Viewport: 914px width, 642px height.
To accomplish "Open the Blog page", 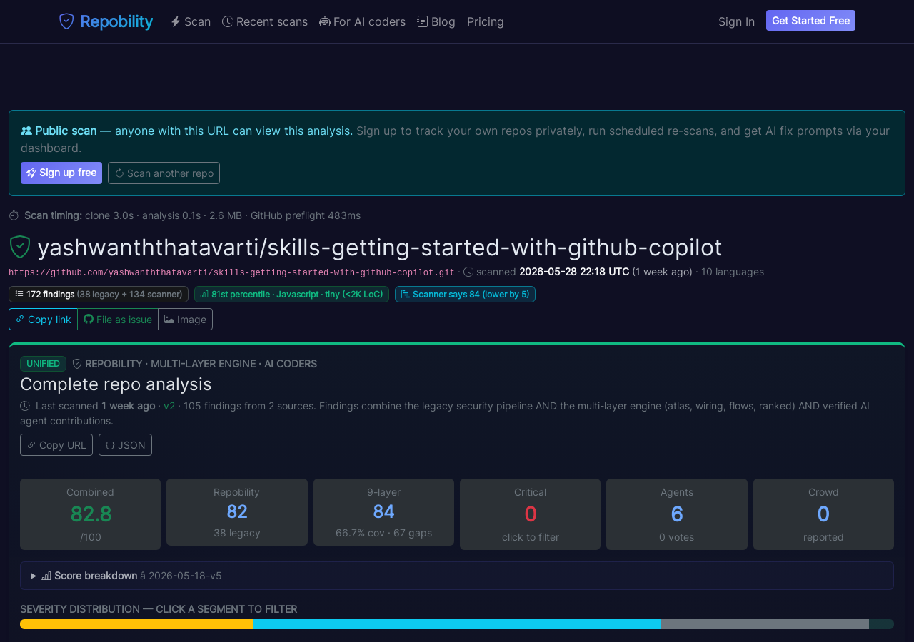I will pos(436,21).
